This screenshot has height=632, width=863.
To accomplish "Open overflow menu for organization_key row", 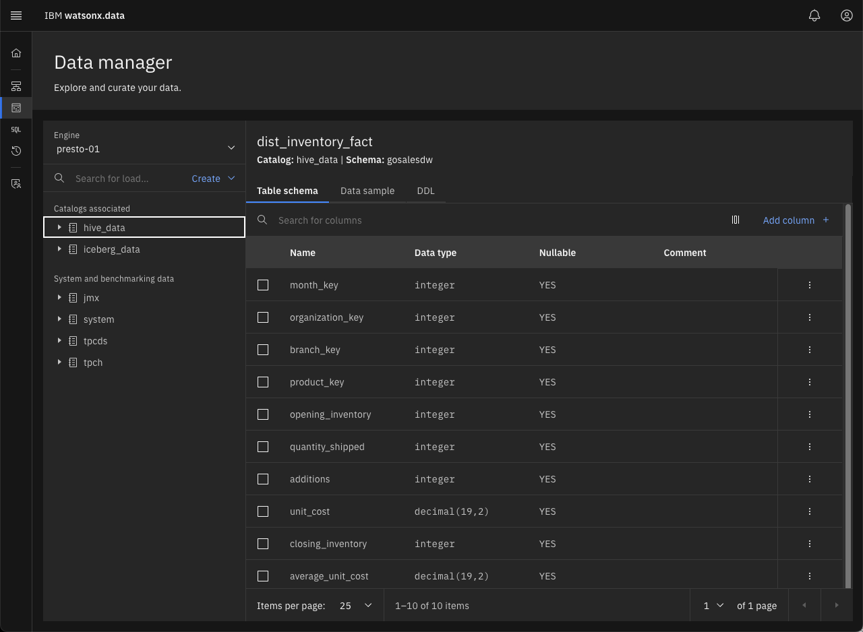I will click(x=810, y=317).
